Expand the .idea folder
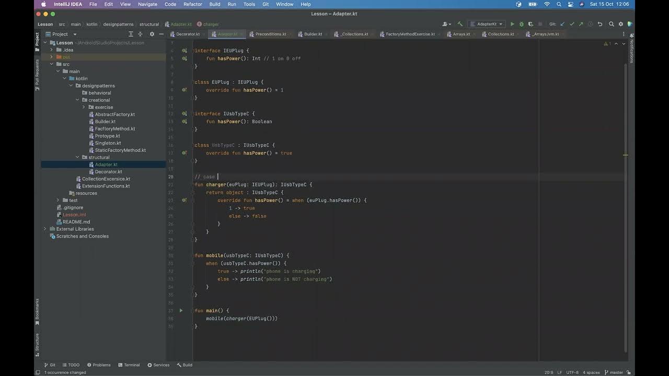The image size is (669, 376). [x=52, y=50]
